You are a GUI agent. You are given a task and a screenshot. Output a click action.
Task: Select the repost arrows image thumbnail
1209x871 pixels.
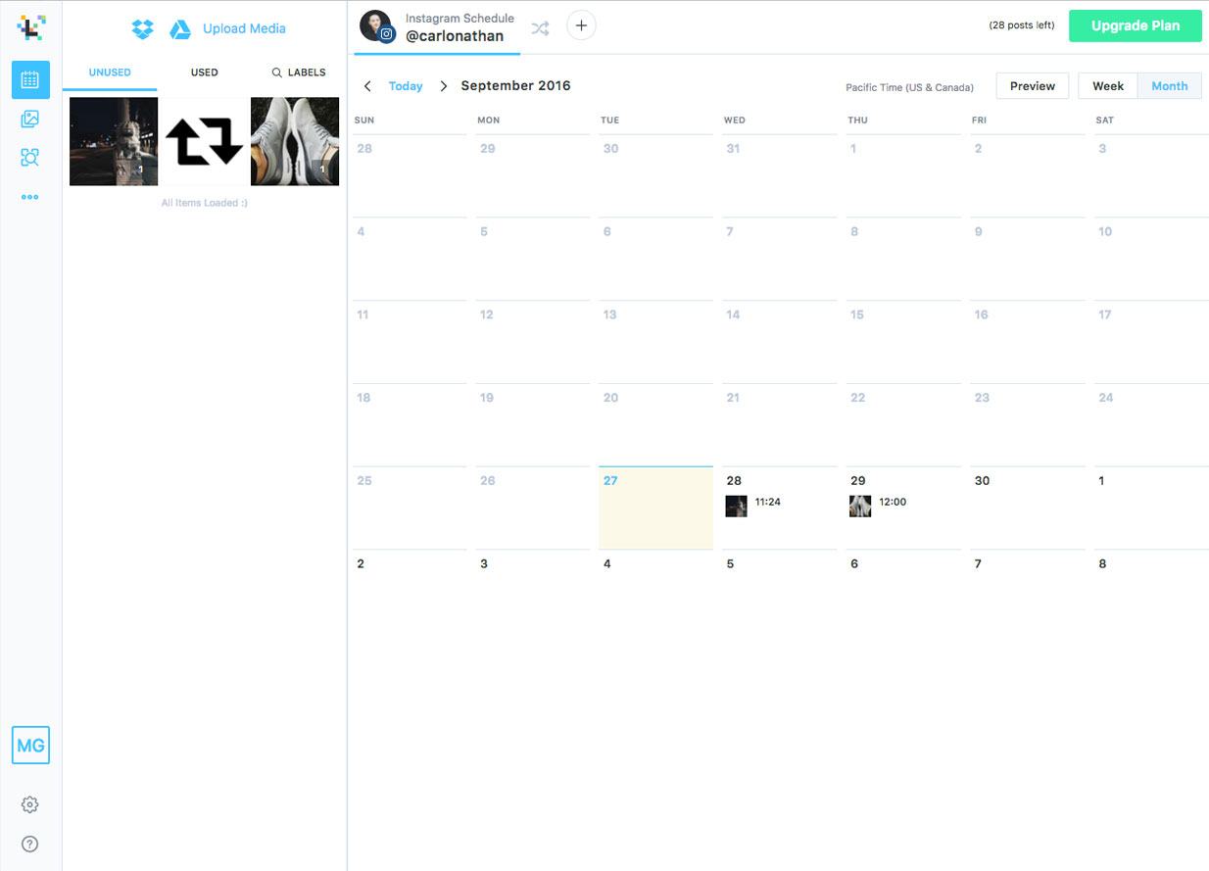204,141
